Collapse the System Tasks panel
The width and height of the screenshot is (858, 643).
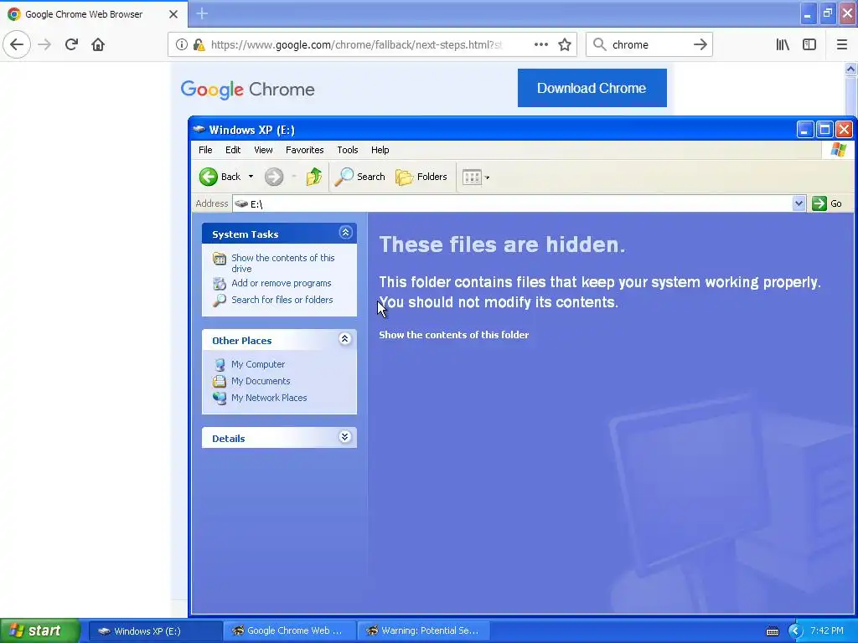pos(345,233)
